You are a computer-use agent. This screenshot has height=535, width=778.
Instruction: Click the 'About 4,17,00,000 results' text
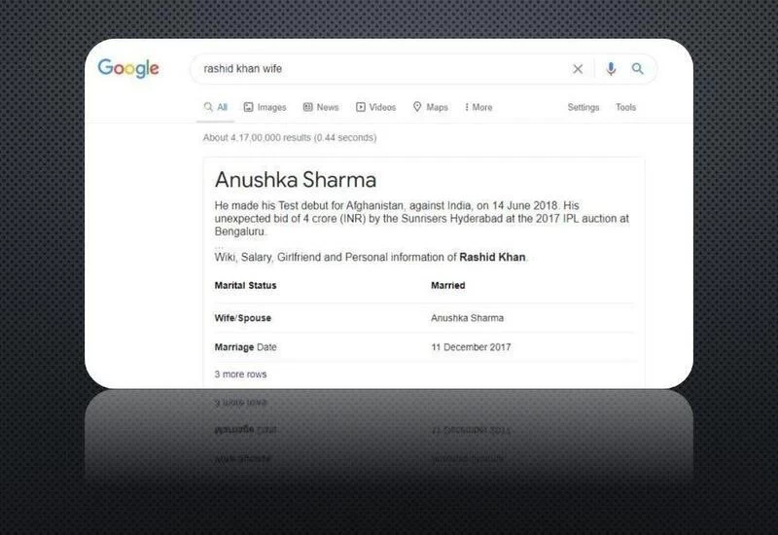(x=290, y=137)
